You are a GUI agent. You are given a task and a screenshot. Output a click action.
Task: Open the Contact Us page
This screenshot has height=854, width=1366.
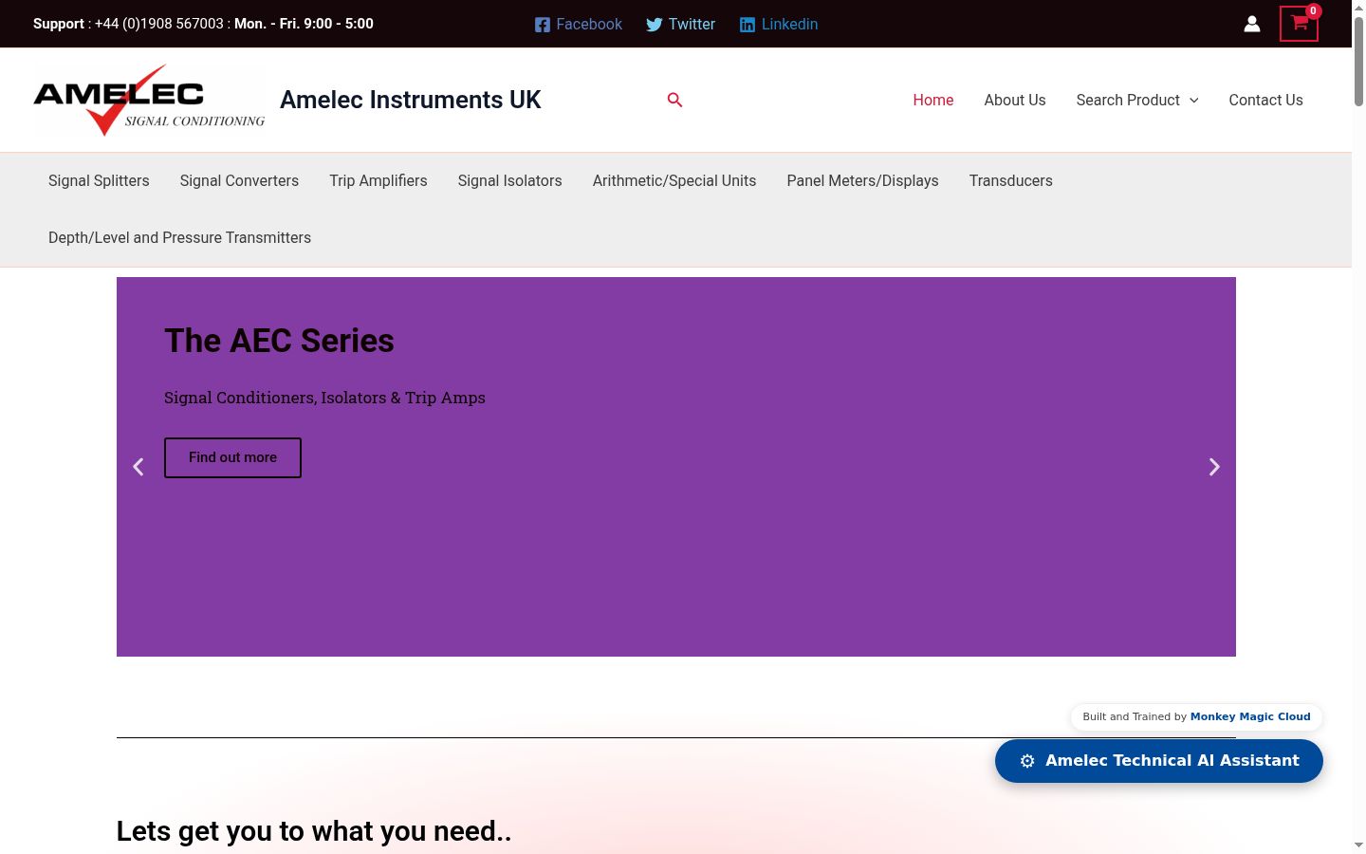pyautogui.click(x=1266, y=100)
